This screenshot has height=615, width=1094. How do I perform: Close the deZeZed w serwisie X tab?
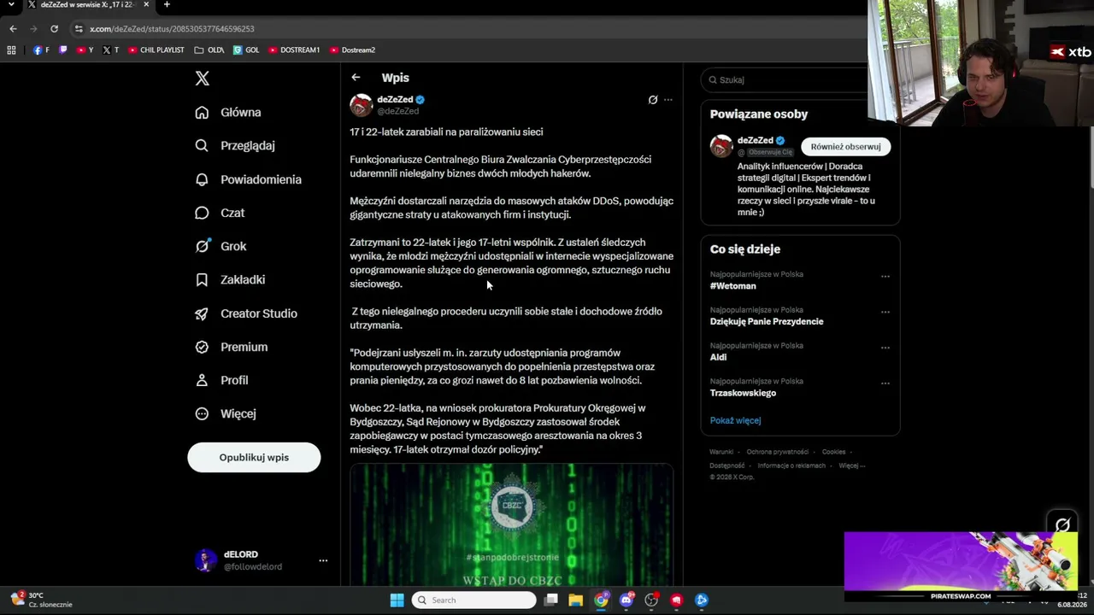pyautogui.click(x=146, y=4)
